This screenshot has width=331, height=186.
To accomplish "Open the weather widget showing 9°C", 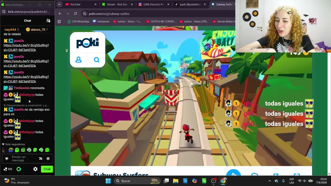I will (x=17, y=181).
